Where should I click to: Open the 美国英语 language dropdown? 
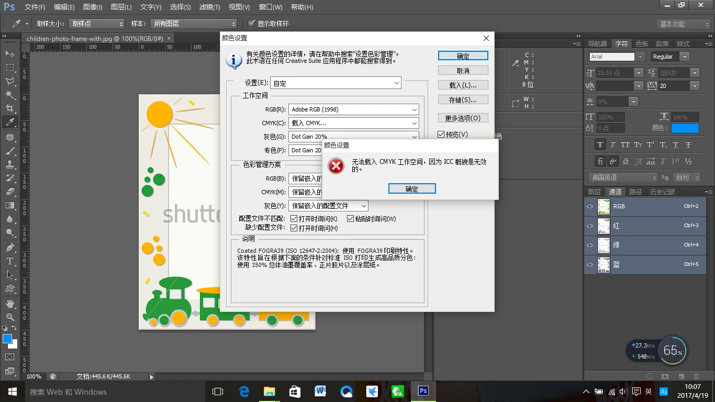click(x=623, y=177)
